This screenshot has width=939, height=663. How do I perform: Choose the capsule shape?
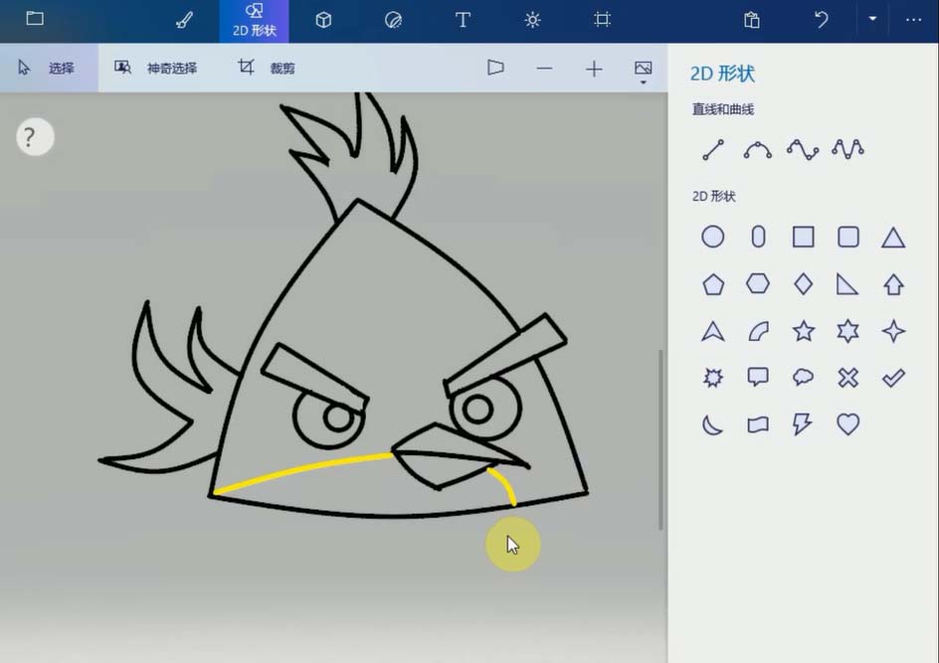(x=758, y=237)
